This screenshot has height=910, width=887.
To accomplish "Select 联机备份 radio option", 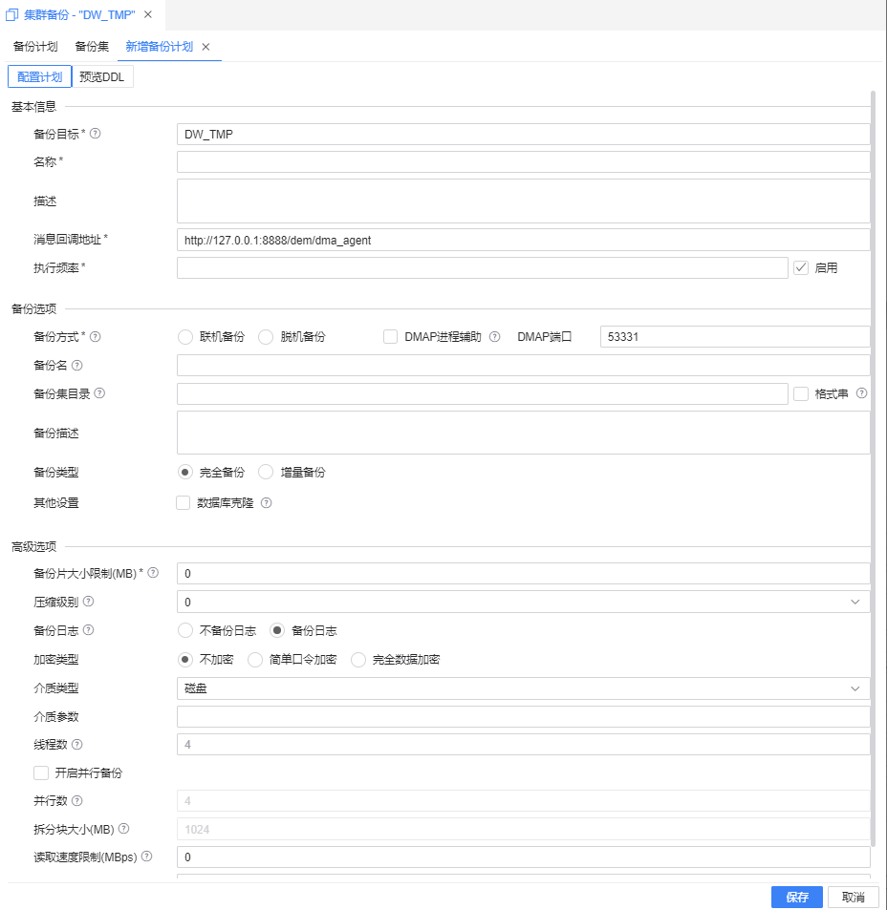I will (185, 337).
